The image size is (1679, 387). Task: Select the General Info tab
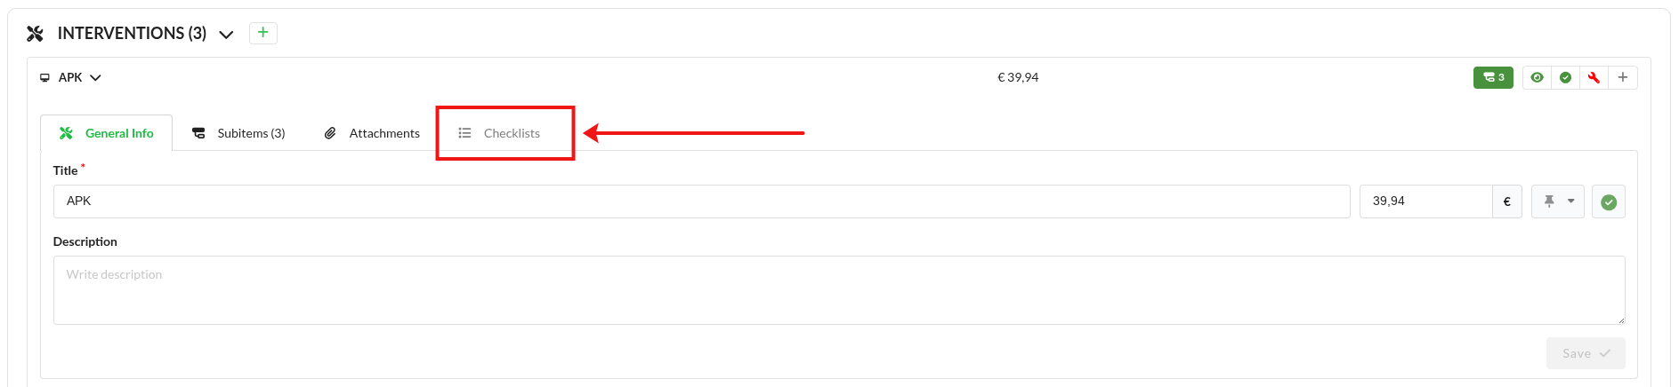point(107,133)
